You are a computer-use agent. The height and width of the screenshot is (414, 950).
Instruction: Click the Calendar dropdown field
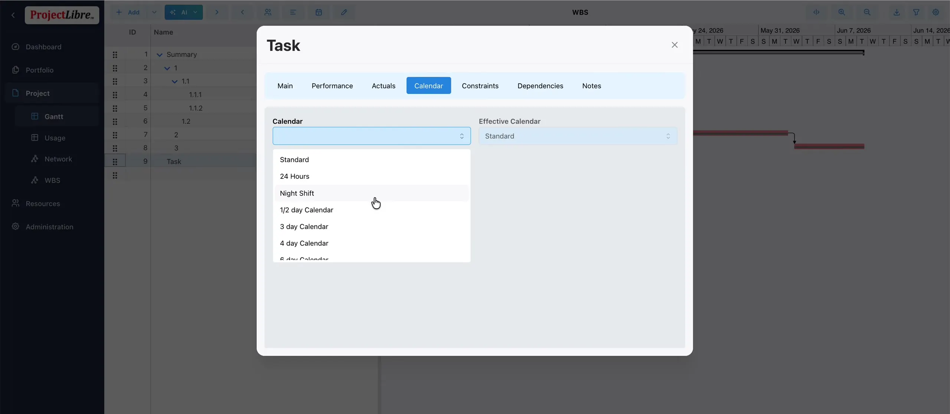point(371,136)
